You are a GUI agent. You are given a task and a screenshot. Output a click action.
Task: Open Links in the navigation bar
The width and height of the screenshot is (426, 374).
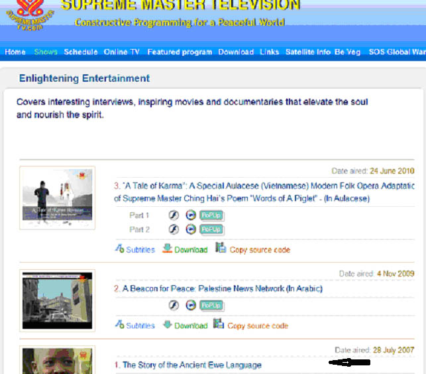coord(269,52)
